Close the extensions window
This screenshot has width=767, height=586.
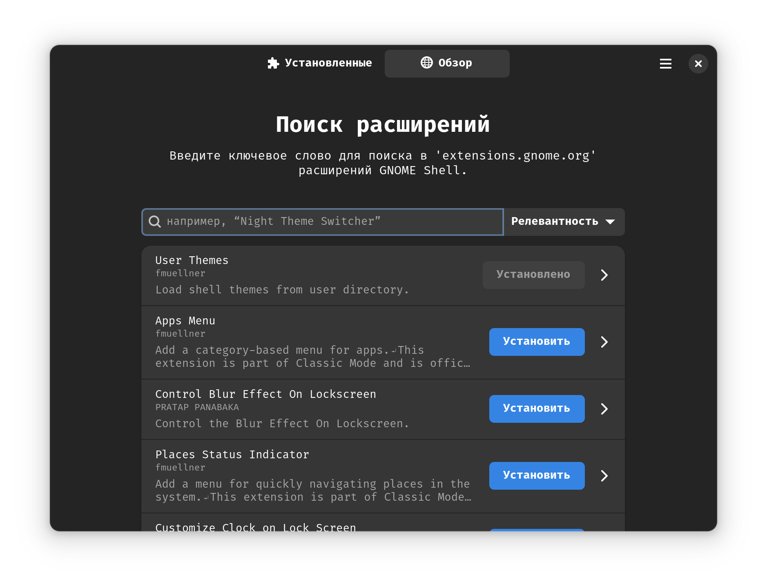pos(698,64)
